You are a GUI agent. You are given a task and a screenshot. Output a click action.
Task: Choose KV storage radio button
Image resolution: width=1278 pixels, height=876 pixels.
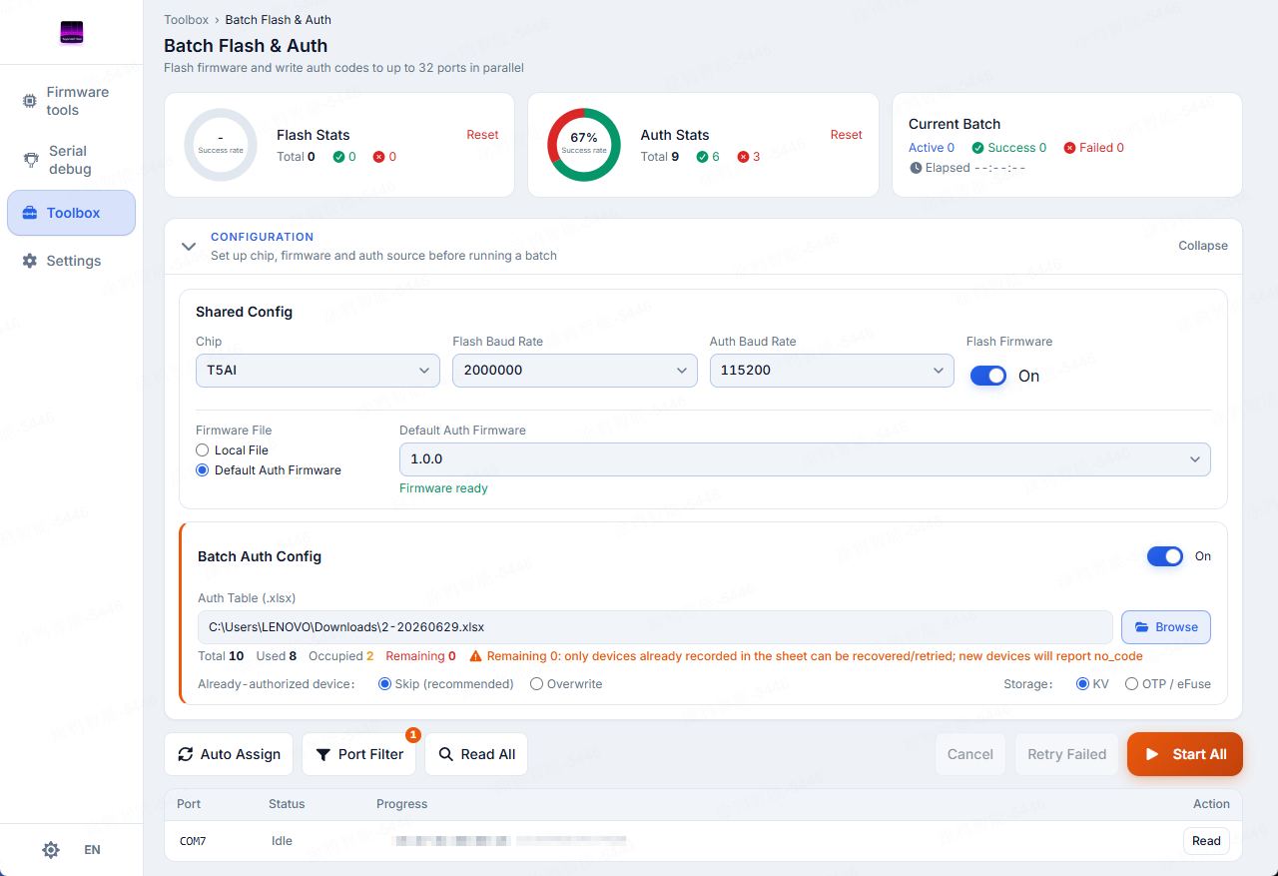coord(1082,684)
